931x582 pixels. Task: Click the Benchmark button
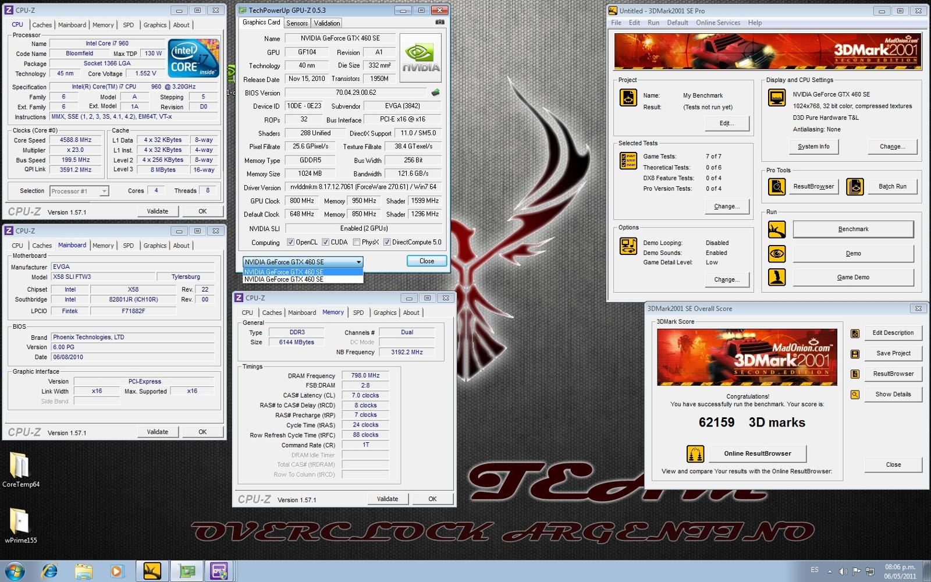click(x=853, y=229)
